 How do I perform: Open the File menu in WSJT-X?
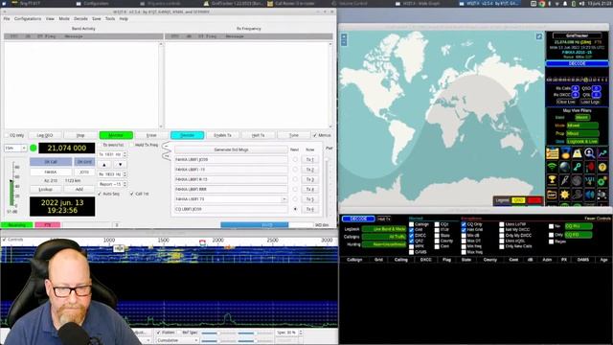tap(7, 19)
